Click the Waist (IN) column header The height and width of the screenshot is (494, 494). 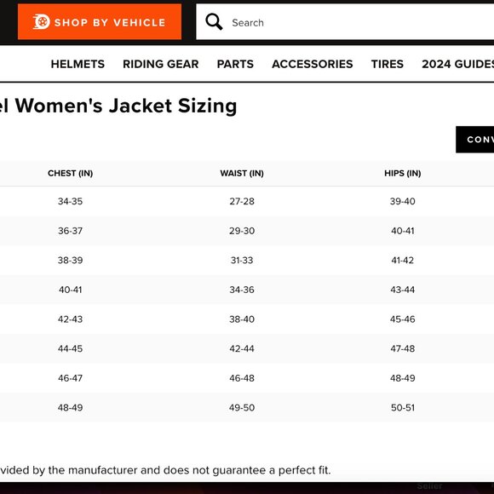coord(242,173)
